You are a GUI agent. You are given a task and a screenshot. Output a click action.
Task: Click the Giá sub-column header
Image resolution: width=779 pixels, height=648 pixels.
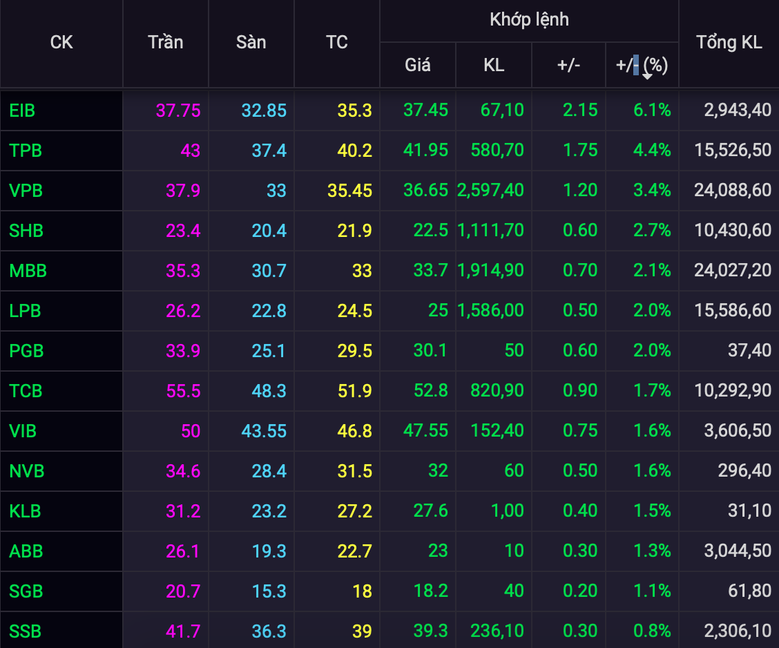click(417, 65)
